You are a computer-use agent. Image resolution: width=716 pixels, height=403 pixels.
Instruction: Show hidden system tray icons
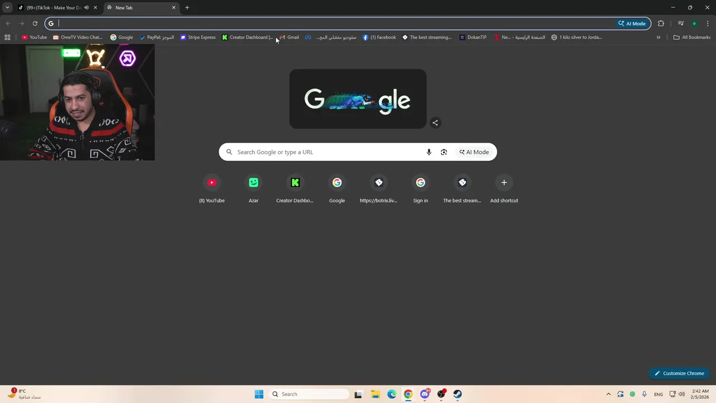click(x=609, y=394)
